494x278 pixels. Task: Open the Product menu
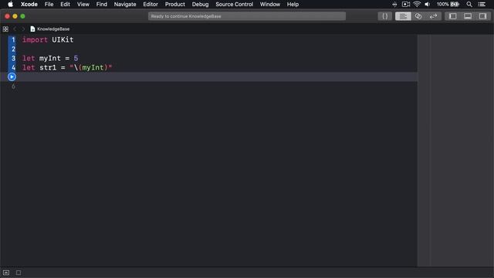click(175, 4)
